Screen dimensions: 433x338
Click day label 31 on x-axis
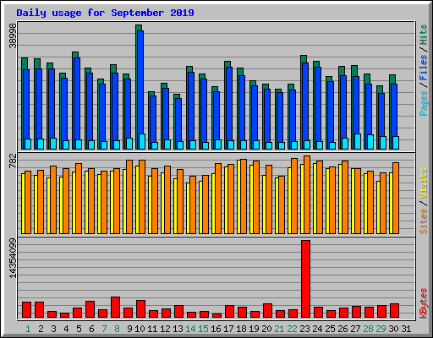[406, 329]
